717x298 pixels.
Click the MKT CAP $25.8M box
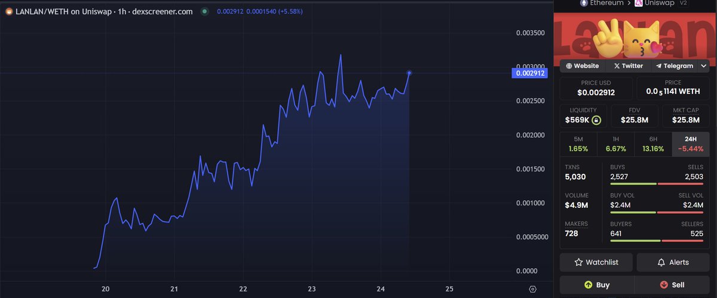(x=685, y=116)
